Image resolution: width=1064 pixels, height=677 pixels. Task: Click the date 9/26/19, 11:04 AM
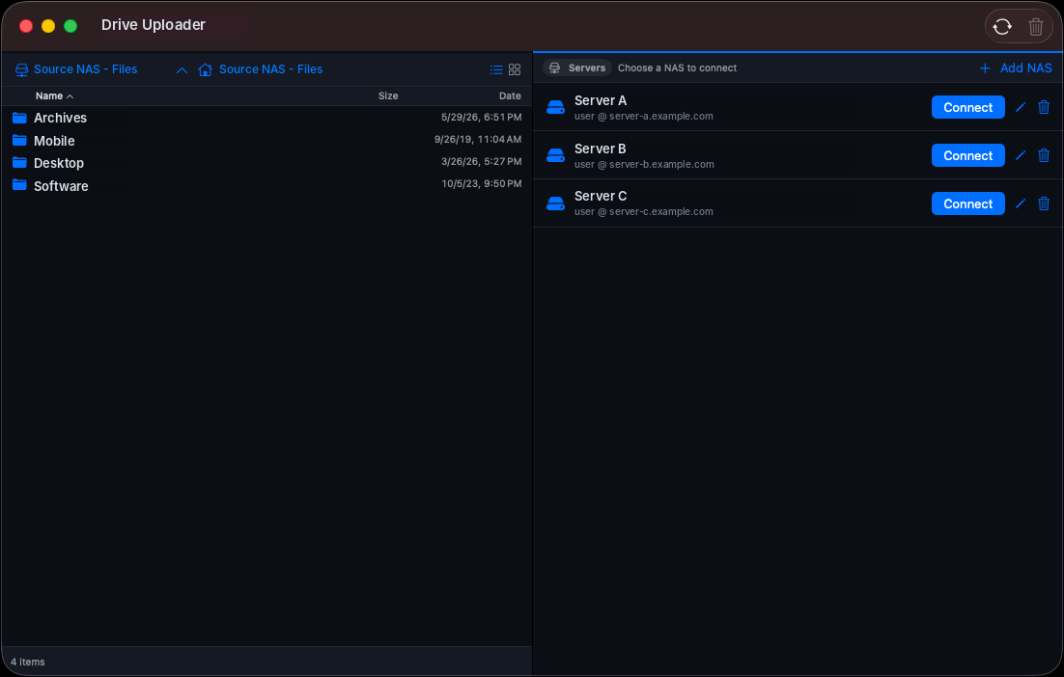(x=478, y=140)
